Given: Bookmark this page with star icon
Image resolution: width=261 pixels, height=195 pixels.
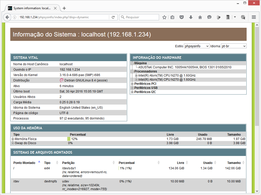Looking at the screenshot, I should (x=164, y=17).
